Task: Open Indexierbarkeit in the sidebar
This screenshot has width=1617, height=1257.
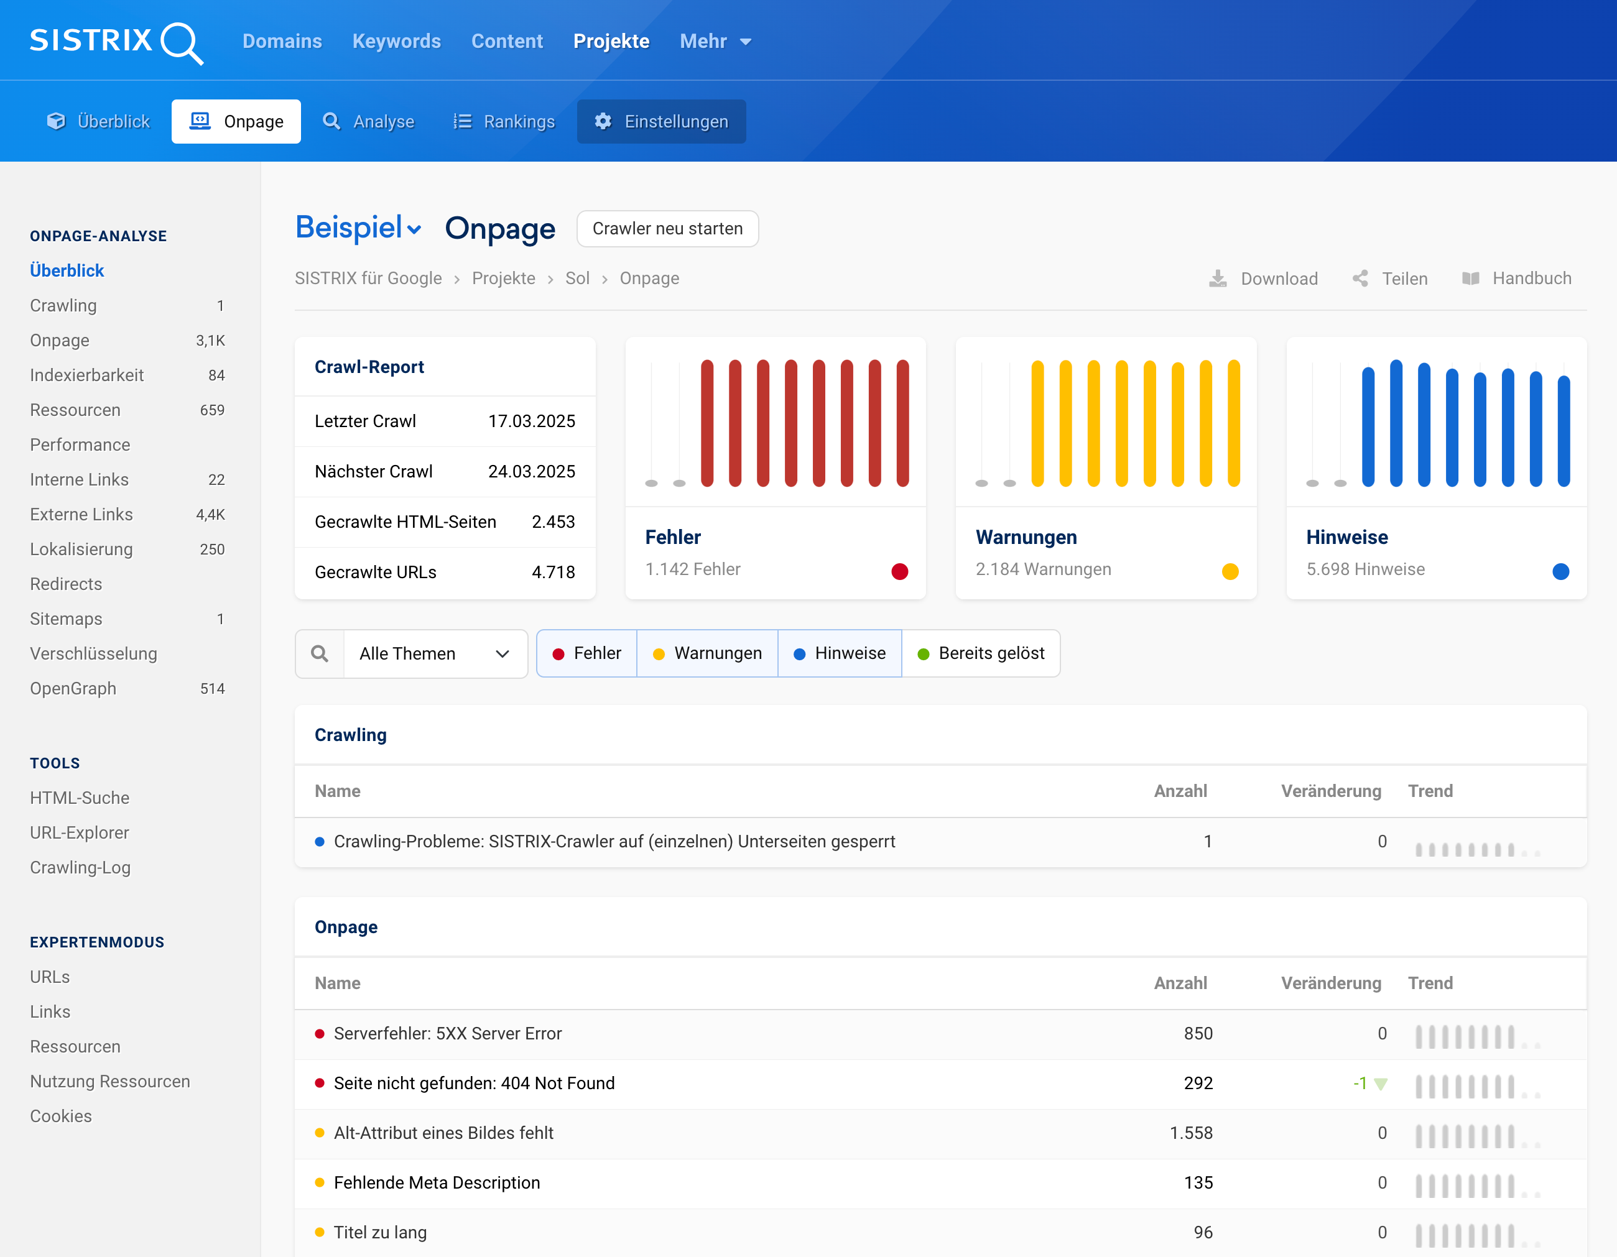Action: tap(86, 375)
